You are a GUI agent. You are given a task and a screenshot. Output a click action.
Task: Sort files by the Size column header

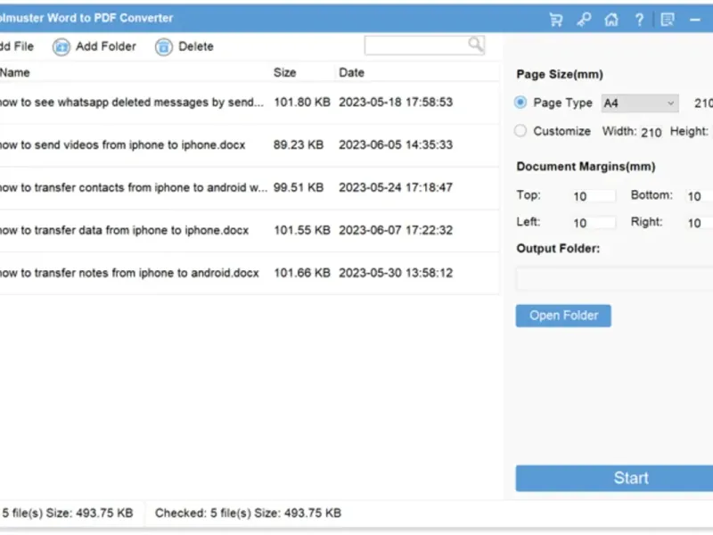point(284,73)
